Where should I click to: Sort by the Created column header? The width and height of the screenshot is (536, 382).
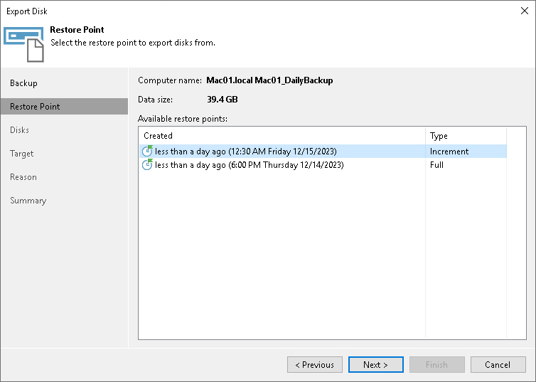282,136
